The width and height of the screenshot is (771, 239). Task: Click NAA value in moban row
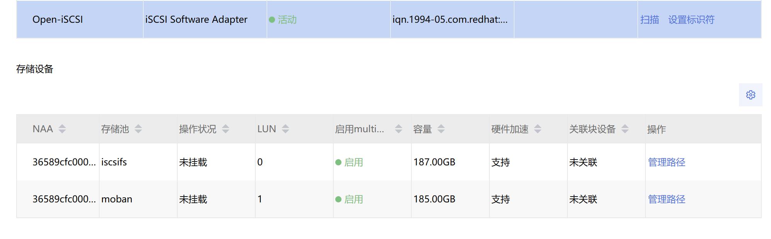click(64, 199)
